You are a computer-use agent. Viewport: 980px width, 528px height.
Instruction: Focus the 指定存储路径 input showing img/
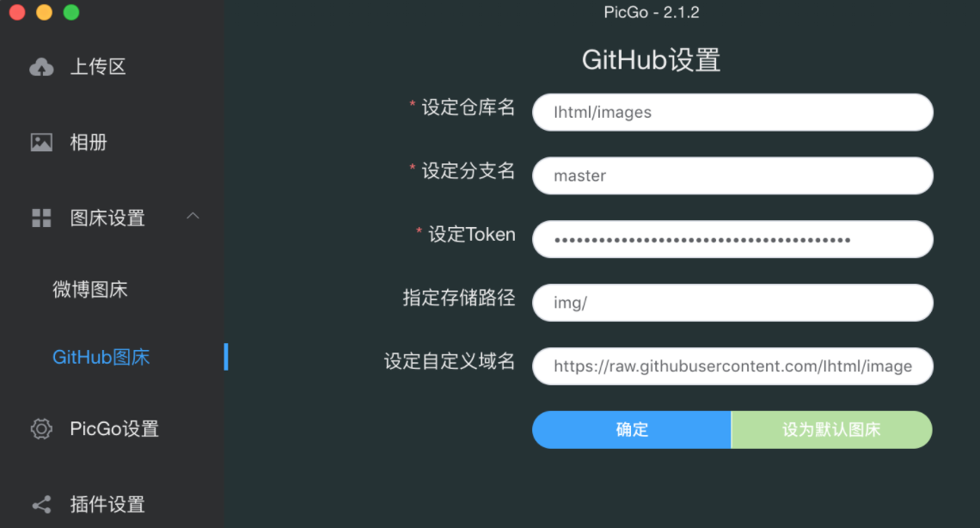pos(732,303)
